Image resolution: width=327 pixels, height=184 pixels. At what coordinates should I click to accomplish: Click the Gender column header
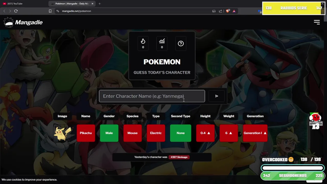(109, 116)
